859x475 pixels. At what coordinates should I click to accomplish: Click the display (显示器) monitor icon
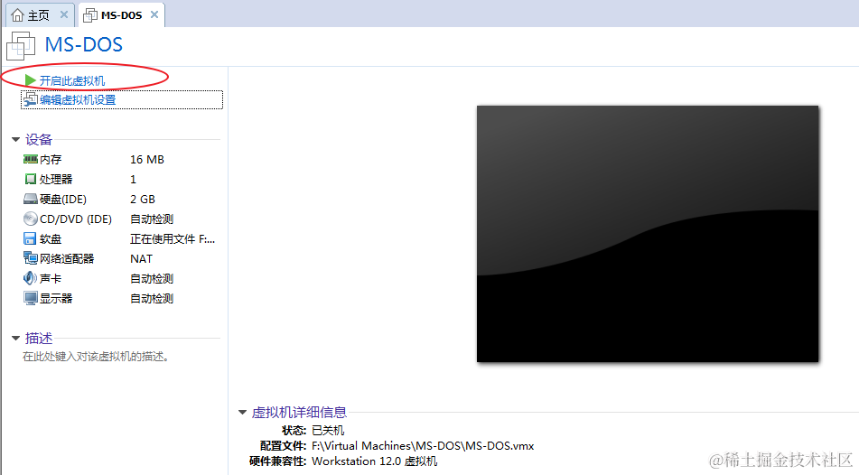point(31,298)
